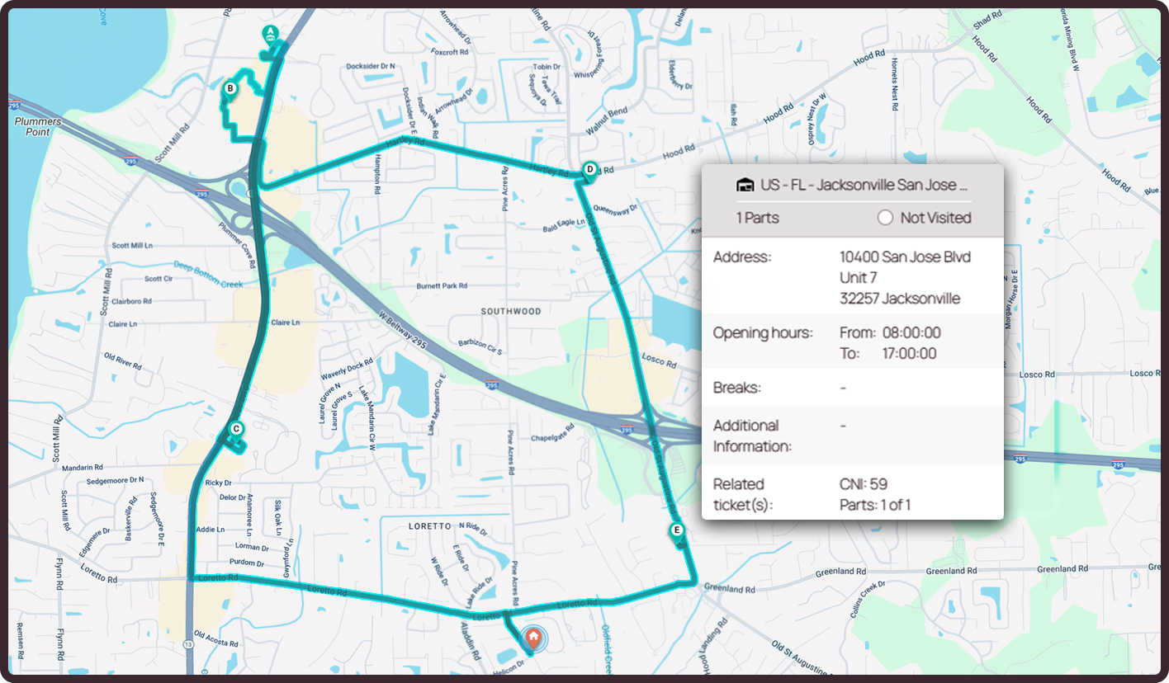Click the SOUTHWOOD neighborhood label
The width and height of the screenshot is (1169, 683).
tap(512, 311)
